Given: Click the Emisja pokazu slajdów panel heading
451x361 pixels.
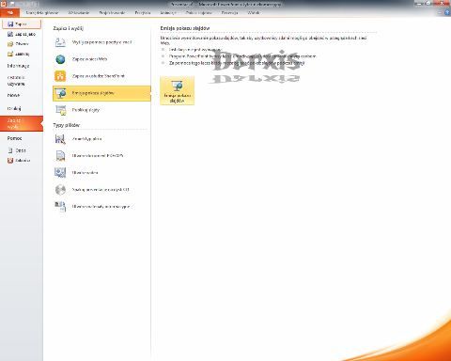Looking at the screenshot, I should (185, 28).
